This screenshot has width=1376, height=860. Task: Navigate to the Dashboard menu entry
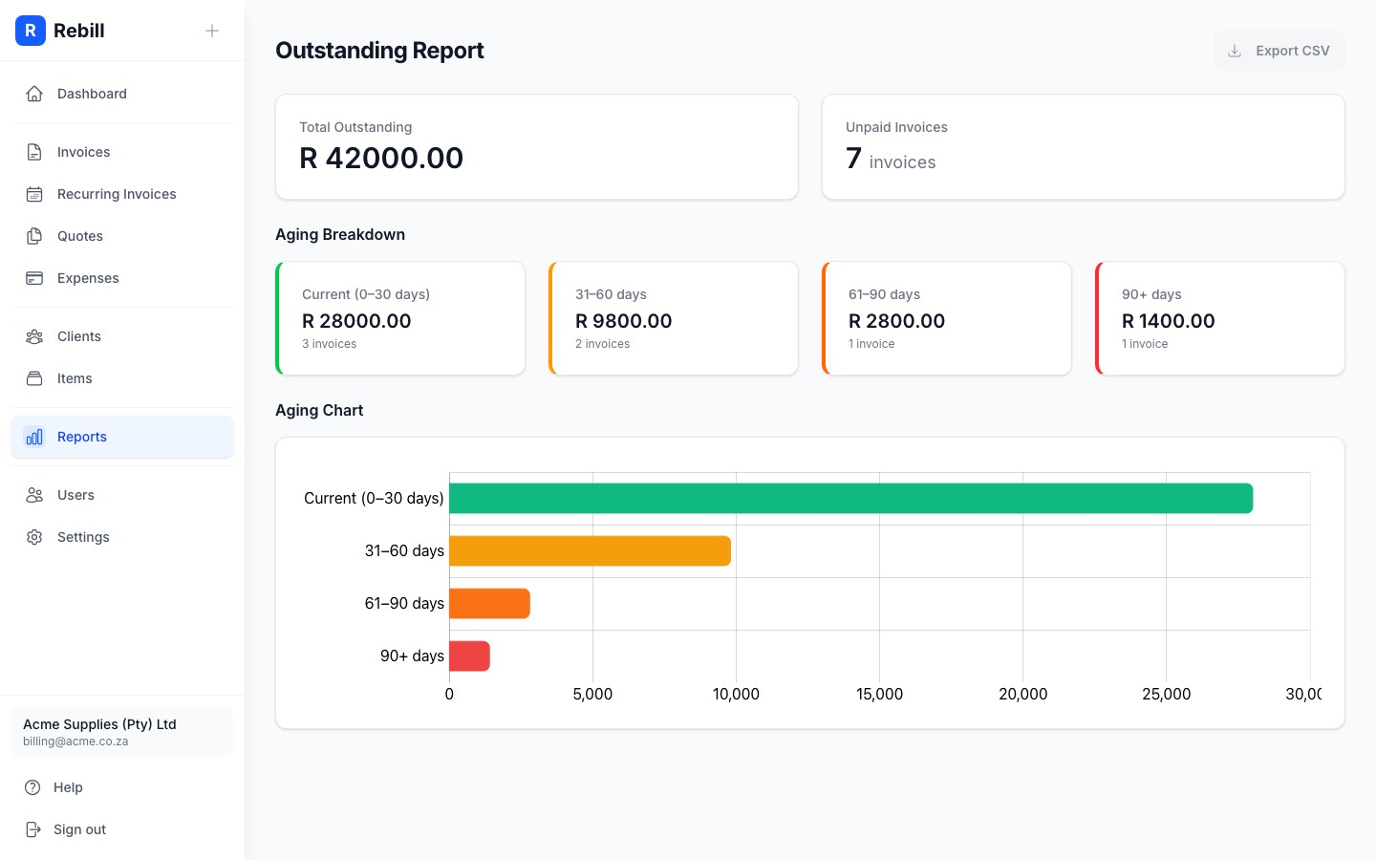92,94
